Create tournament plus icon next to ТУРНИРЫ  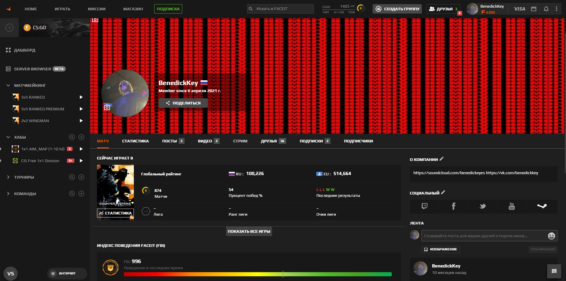pyautogui.click(x=82, y=177)
